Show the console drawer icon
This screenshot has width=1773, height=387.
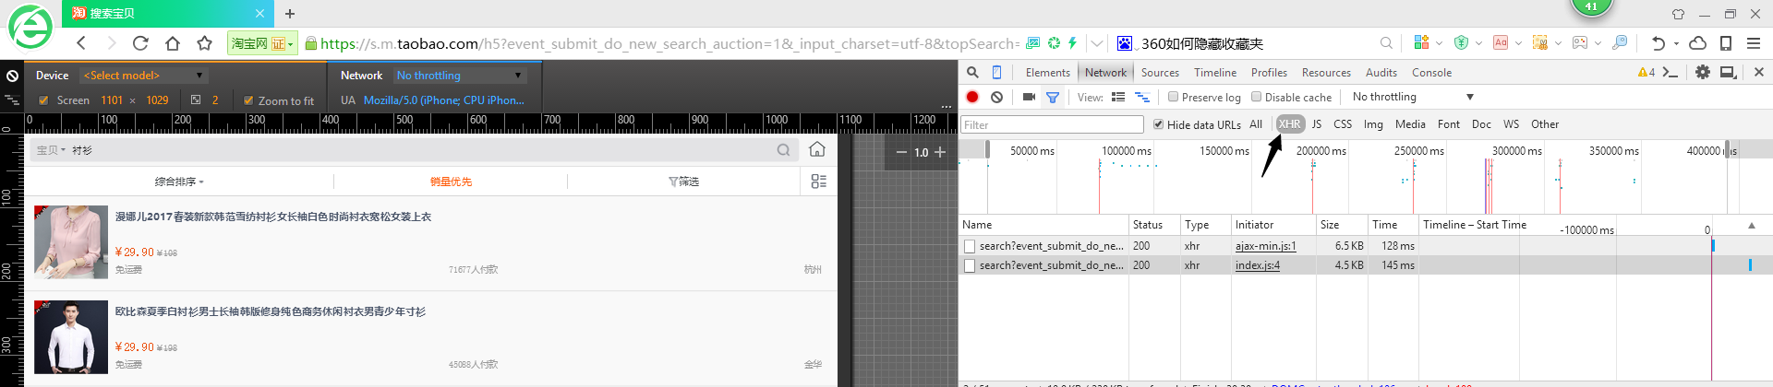(x=1670, y=72)
